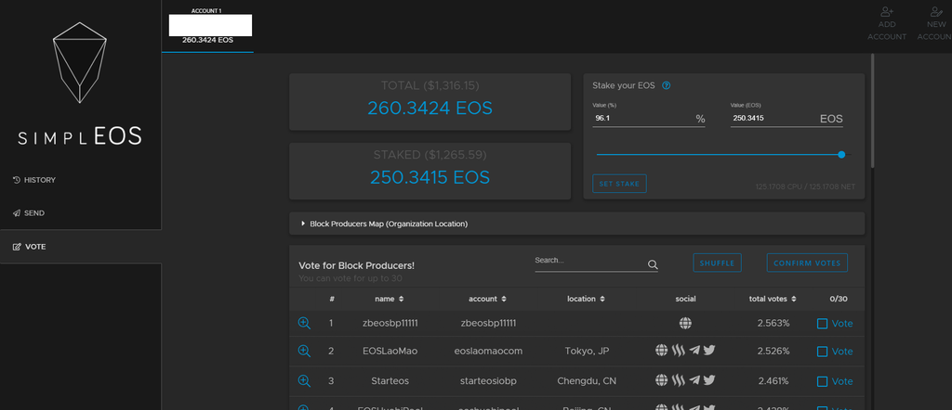952x410 pixels.
Task: Tick Vote checkbox for zbeosbp11111
Action: pos(822,324)
